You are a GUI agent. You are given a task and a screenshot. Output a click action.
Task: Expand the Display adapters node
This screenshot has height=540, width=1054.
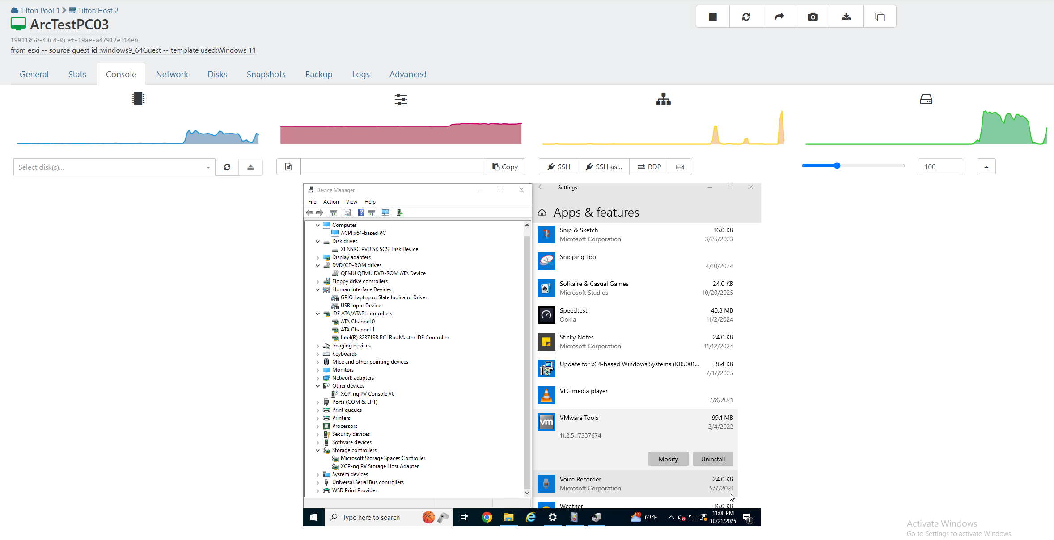point(318,257)
